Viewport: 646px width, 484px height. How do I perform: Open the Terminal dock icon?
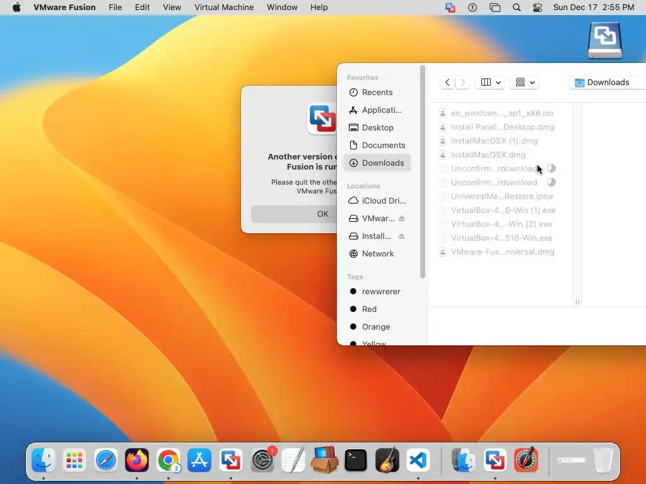pyautogui.click(x=356, y=459)
